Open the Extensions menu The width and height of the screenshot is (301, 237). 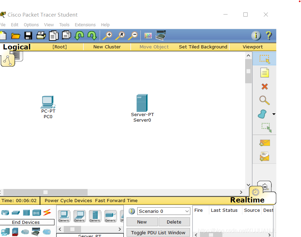coord(85,25)
